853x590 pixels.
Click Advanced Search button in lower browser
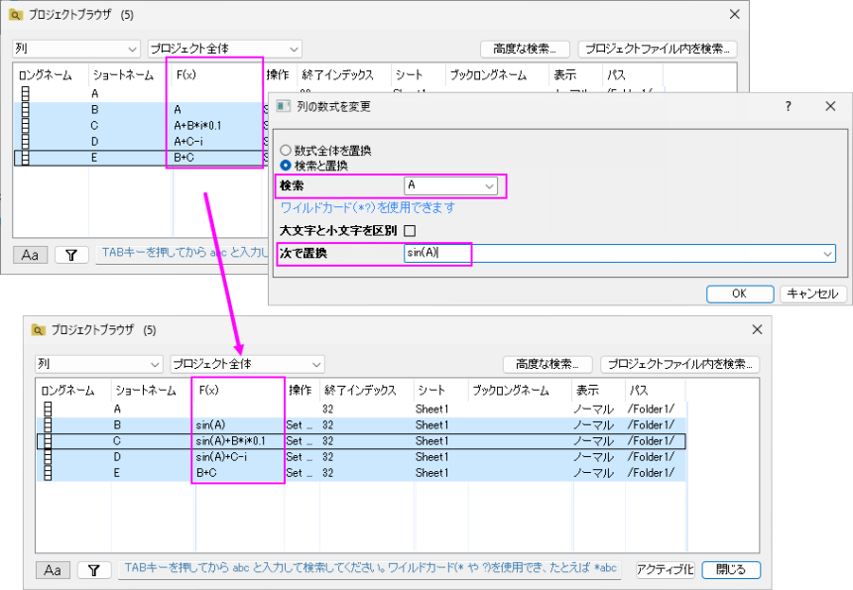(547, 364)
